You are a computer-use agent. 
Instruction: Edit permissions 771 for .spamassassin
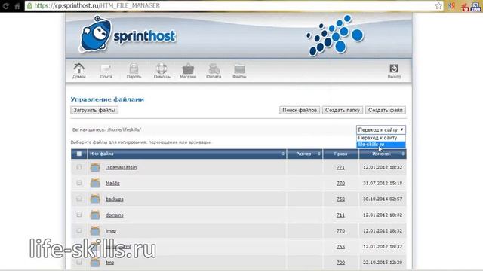coord(340,167)
